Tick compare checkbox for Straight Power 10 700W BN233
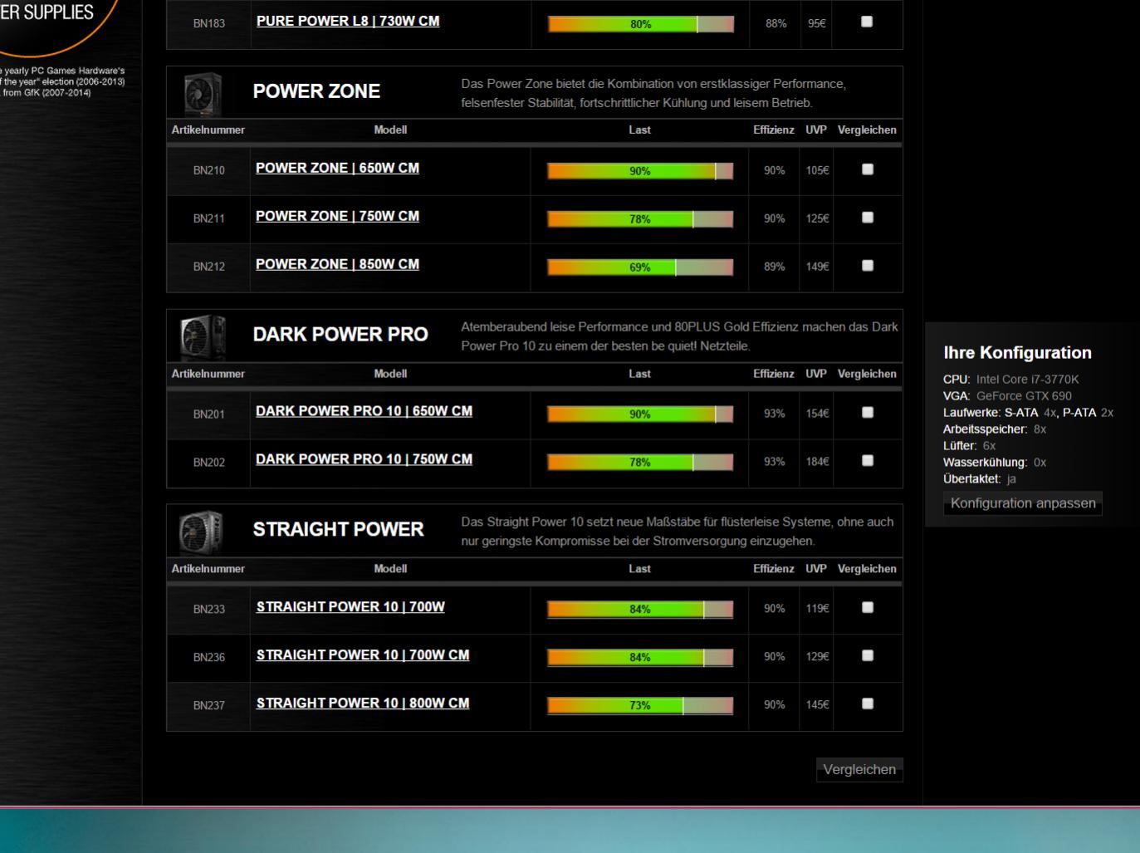Image resolution: width=1140 pixels, height=853 pixels. (x=868, y=607)
